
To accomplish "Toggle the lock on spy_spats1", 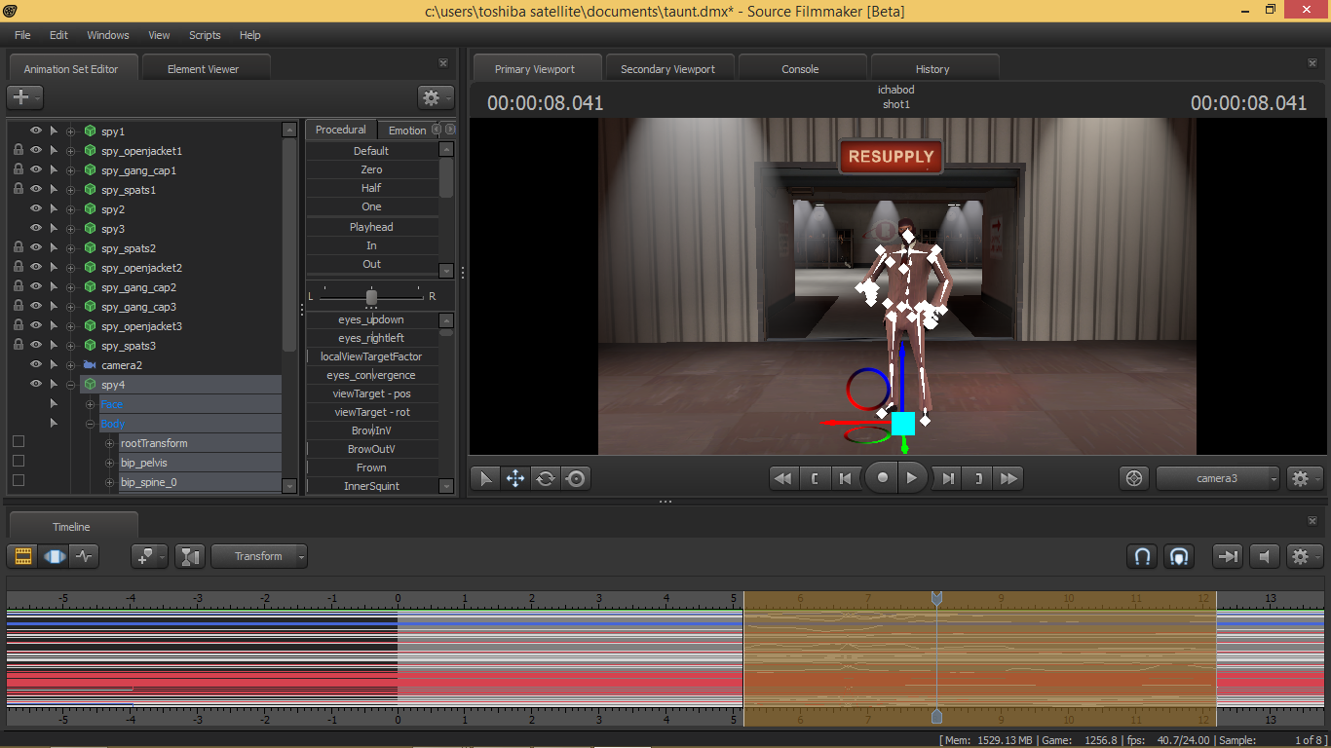I will (x=18, y=190).
